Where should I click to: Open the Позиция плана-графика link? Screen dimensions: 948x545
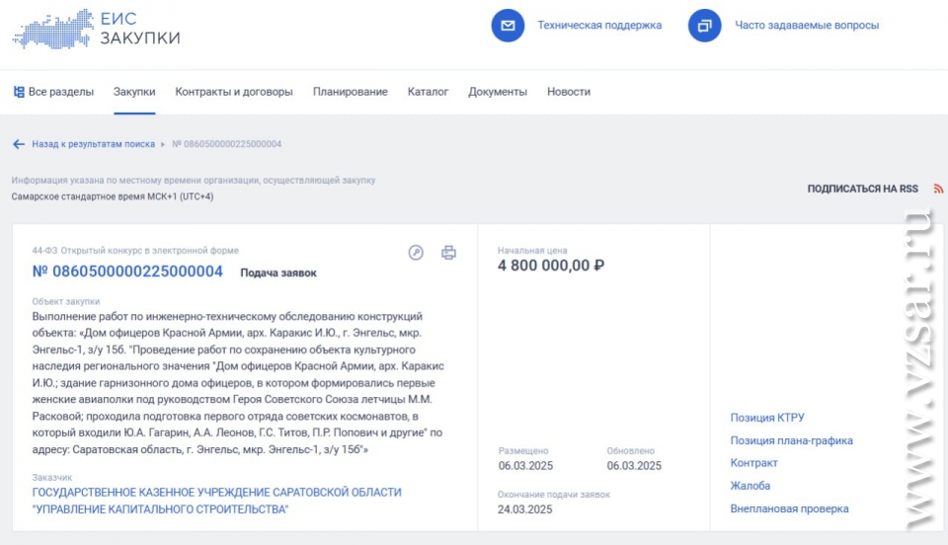coord(791,440)
